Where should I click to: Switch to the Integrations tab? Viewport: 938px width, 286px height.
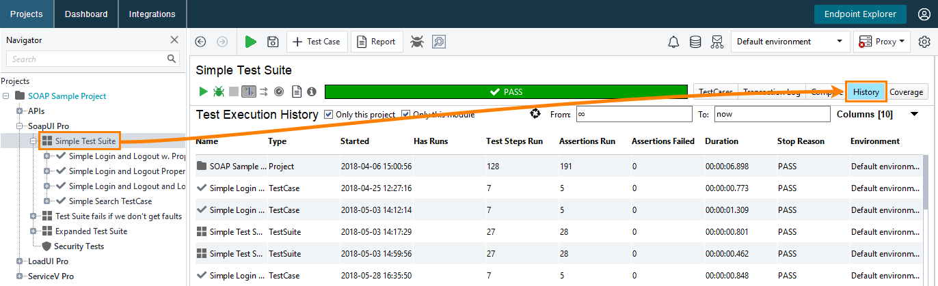click(x=152, y=14)
